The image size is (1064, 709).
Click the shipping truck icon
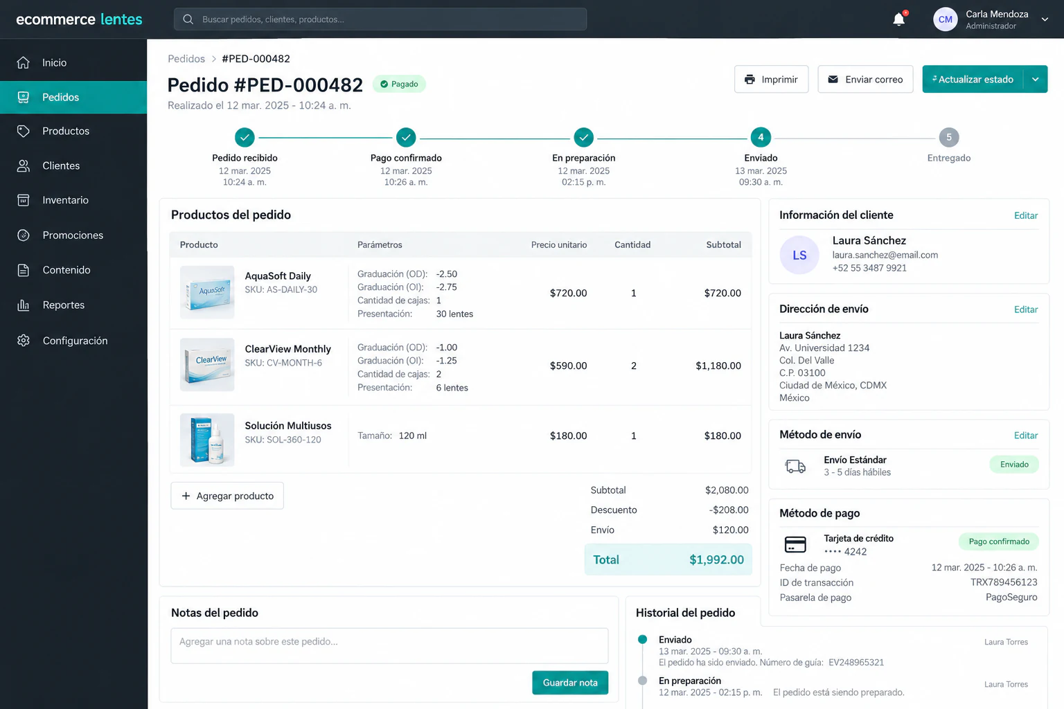pos(795,466)
